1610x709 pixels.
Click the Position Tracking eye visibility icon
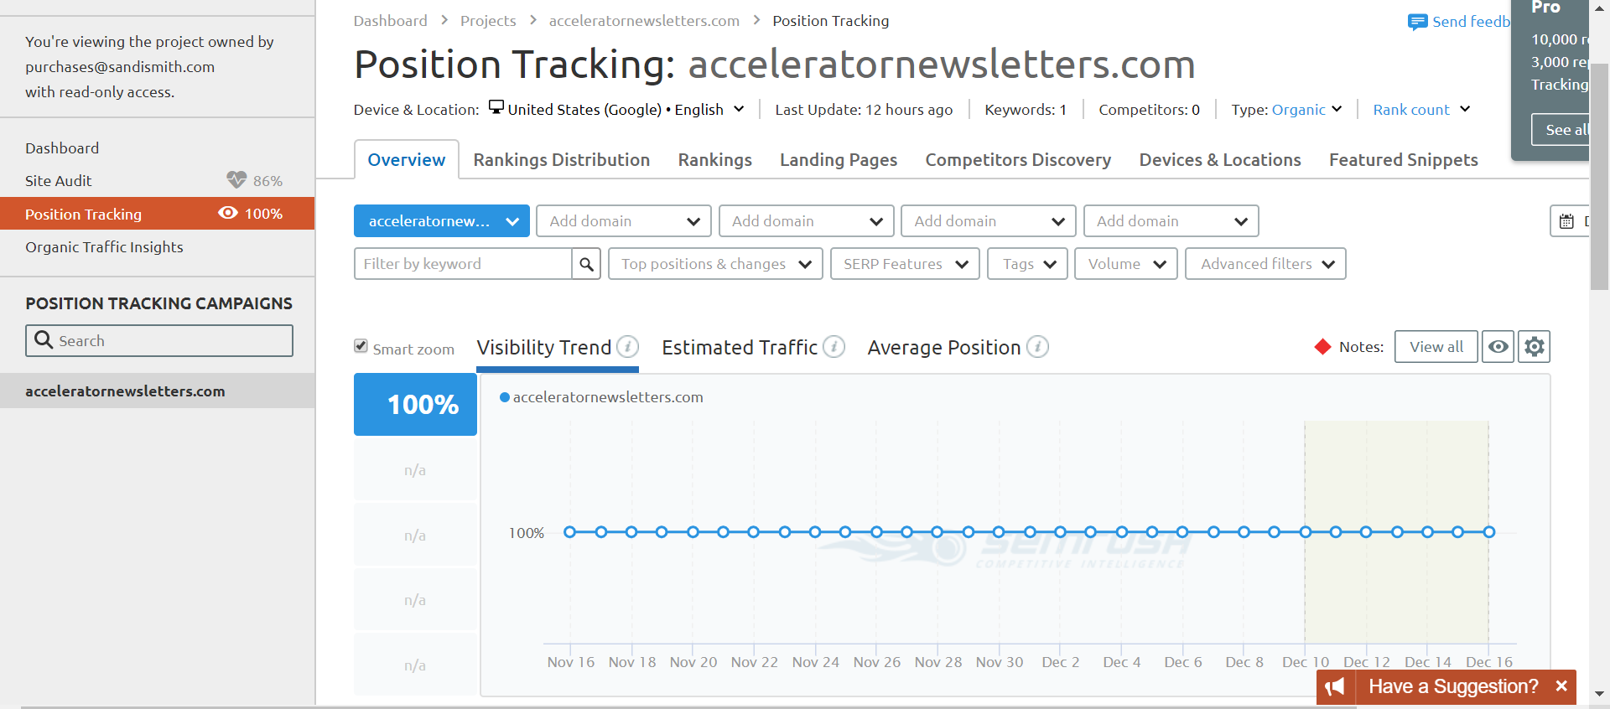point(228,213)
